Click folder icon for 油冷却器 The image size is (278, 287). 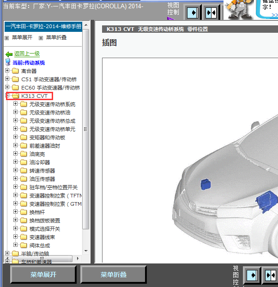24,162
